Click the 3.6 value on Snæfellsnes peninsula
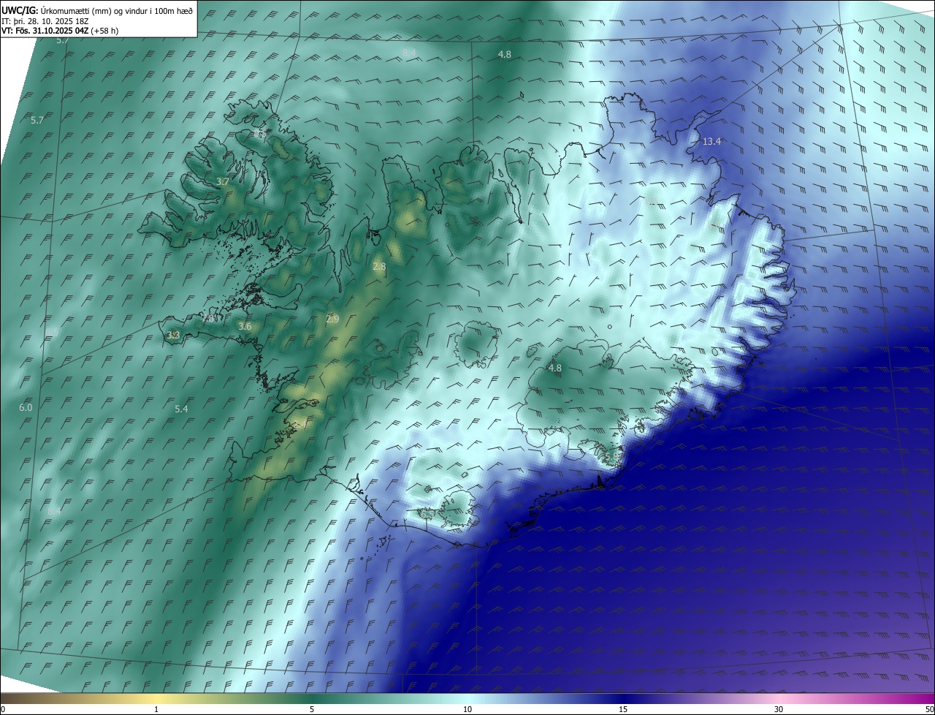This screenshot has width=935, height=715. click(x=245, y=326)
